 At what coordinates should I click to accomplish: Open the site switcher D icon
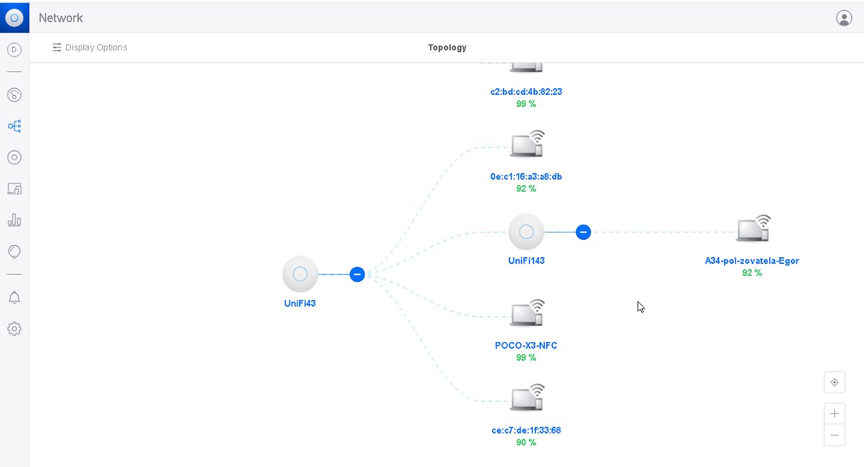click(x=14, y=49)
